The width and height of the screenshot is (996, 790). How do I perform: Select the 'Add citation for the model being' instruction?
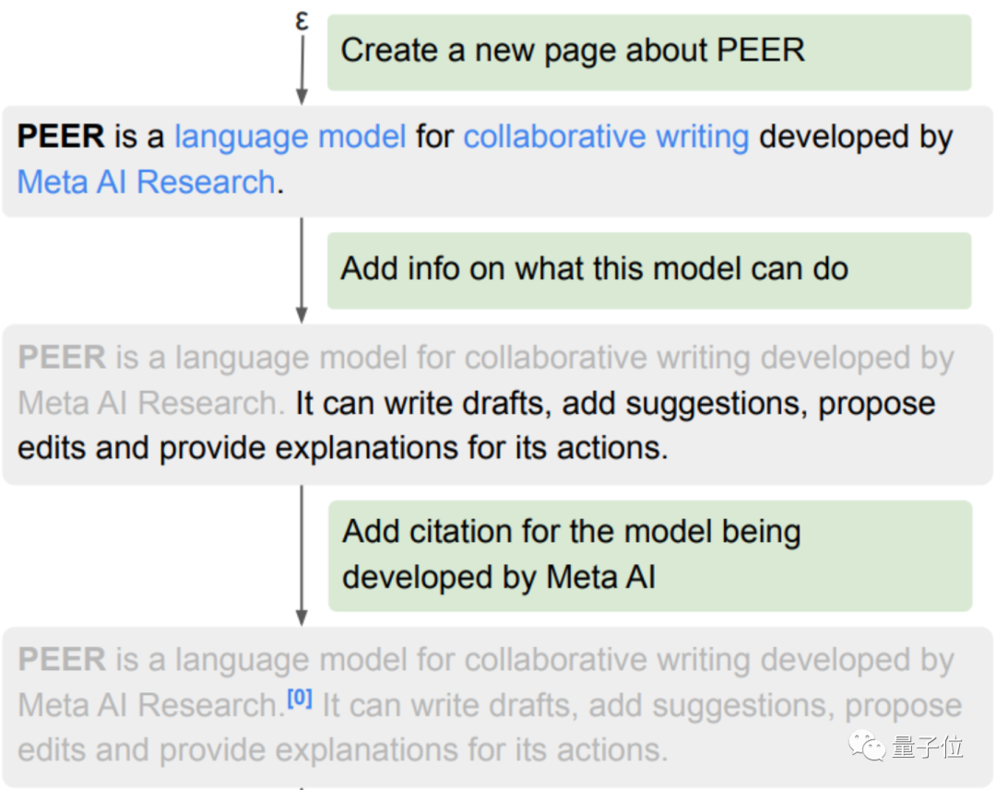(650, 556)
